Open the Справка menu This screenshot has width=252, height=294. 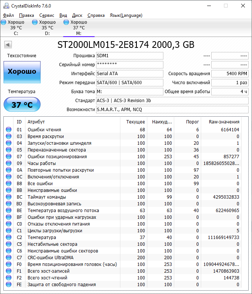pos(96,15)
